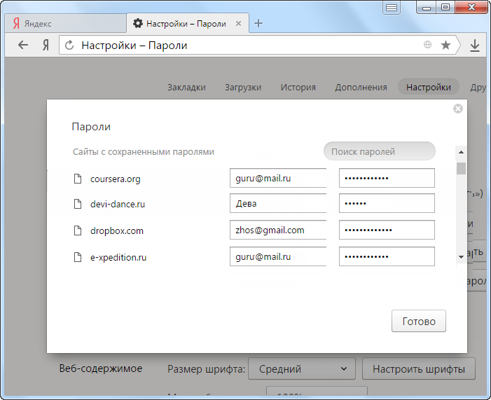Image resolution: width=491 pixels, height=400 pixels.
Task: Click the globe icon in the address bar
Action: pos(427,45)
